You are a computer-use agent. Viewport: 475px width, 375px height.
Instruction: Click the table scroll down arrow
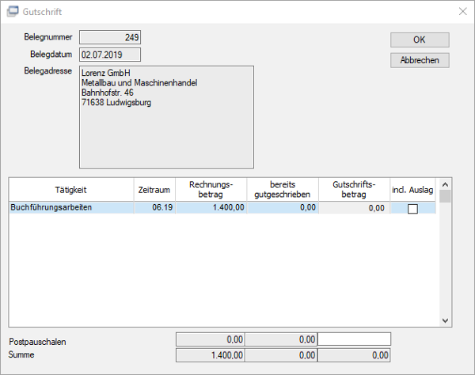coord(445,320)
